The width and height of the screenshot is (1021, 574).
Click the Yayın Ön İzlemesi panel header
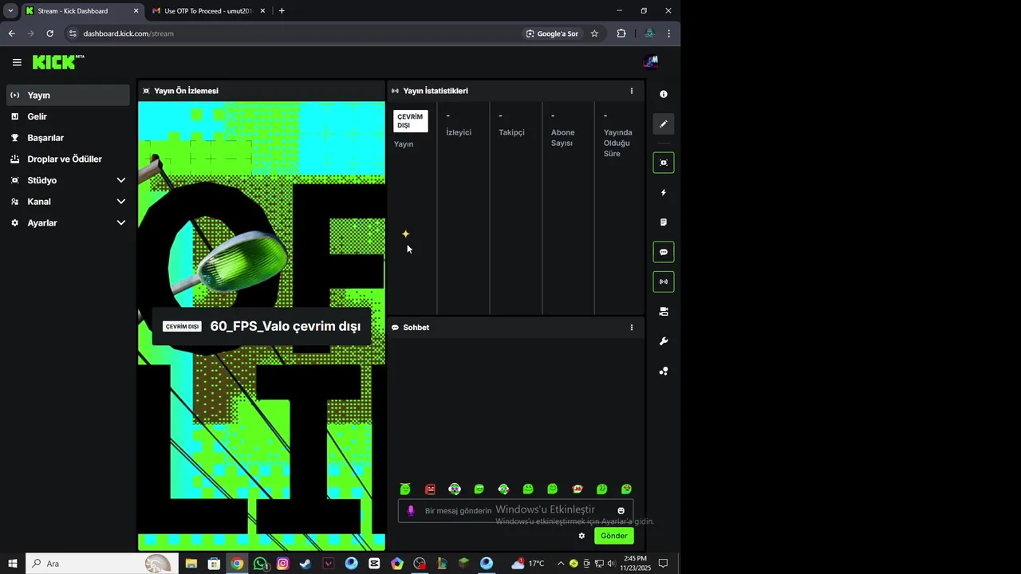pos(262,91)
